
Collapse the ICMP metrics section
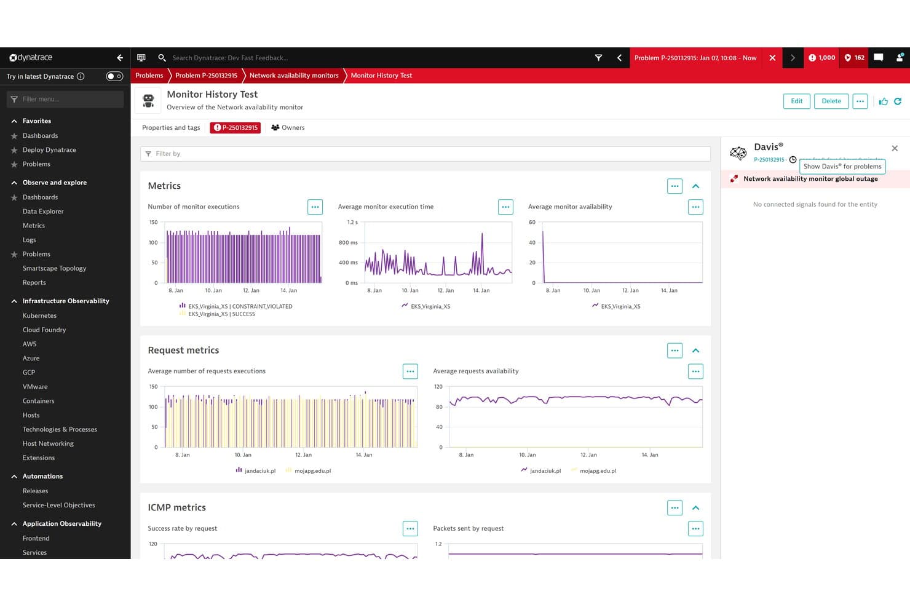point(695,508)
